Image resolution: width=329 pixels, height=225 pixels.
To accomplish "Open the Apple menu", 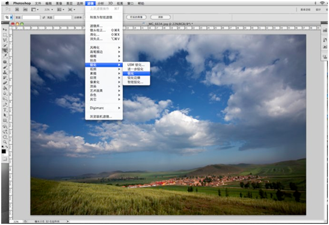I will coord(7,3).
